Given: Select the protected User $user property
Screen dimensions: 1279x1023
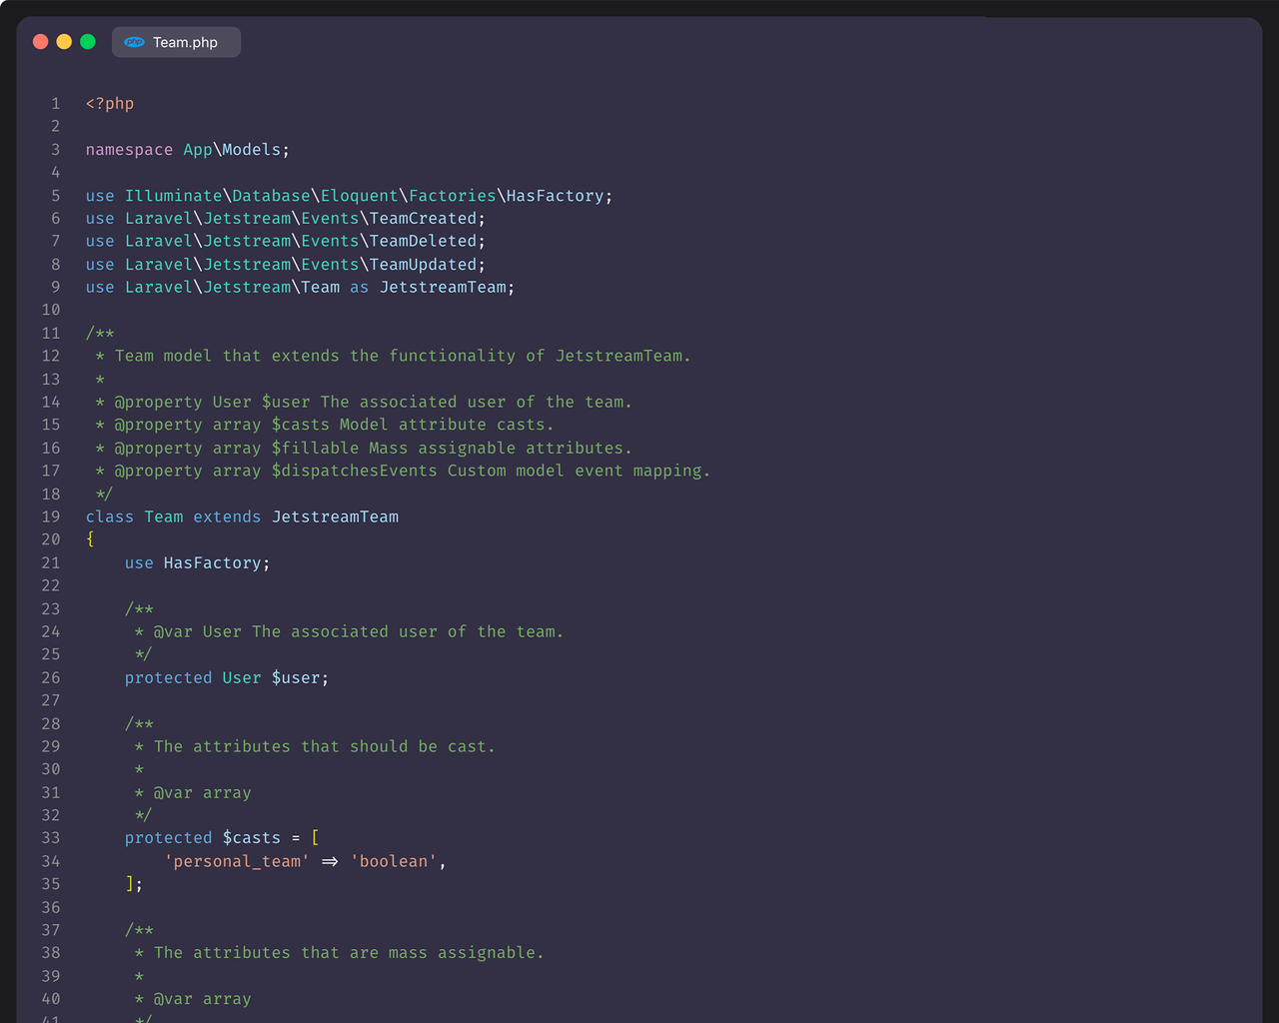Looking at the screenshot, I should coord(225,677).
